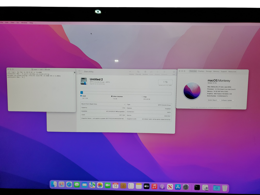Image resolution: width=260 pixels, height=195 pixels.
Task: Open Finder from the dock
Action: point(54,184)
